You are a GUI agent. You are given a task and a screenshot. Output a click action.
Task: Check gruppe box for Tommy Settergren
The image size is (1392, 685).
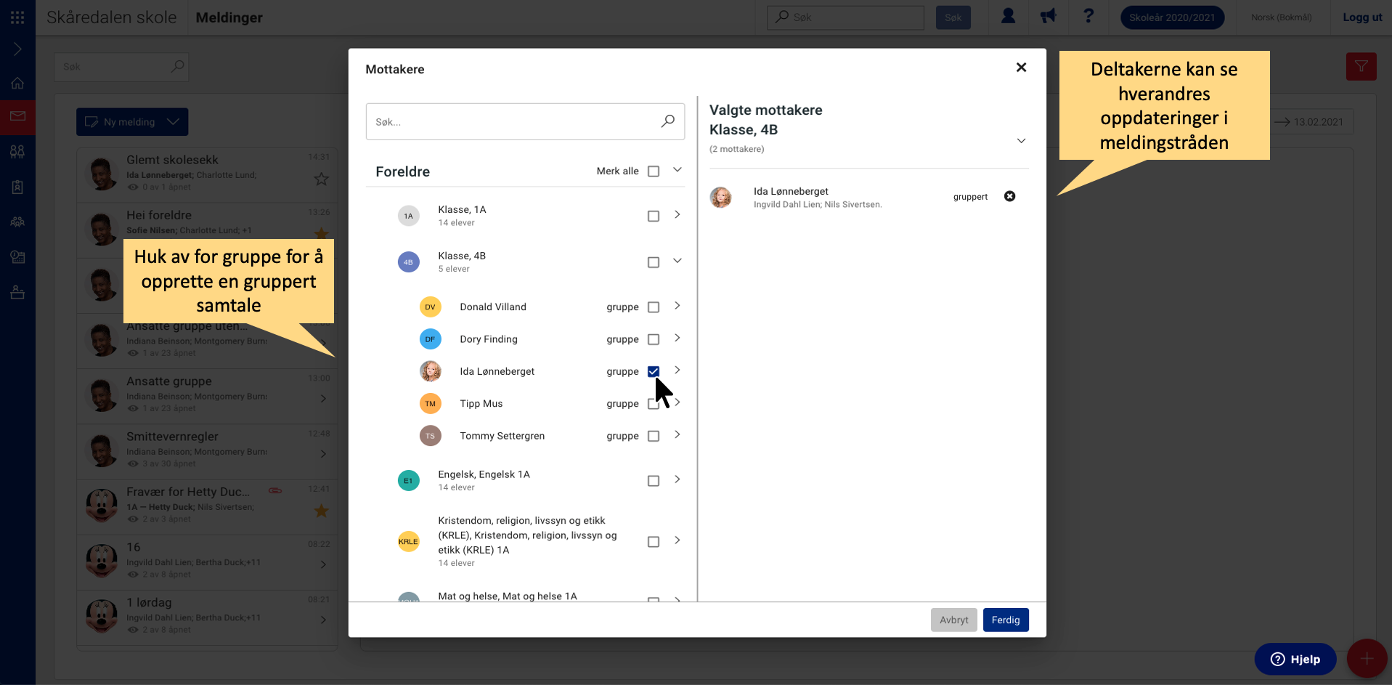(x=654, y=436)
